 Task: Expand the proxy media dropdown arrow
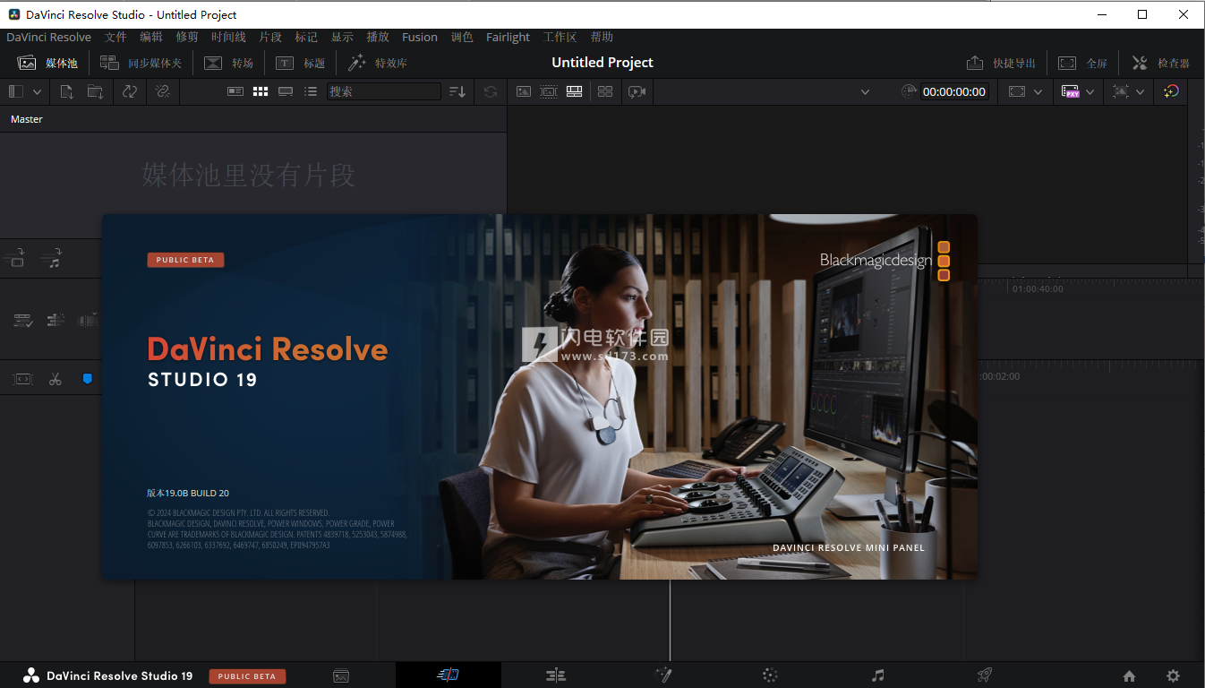pyautogui.click(x=1090, y=91)
